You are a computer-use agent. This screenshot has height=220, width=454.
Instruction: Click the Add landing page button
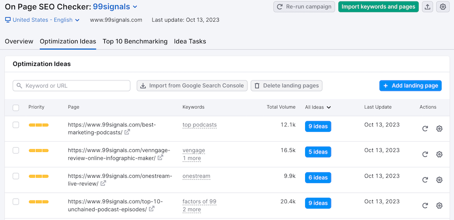[410, 85]
